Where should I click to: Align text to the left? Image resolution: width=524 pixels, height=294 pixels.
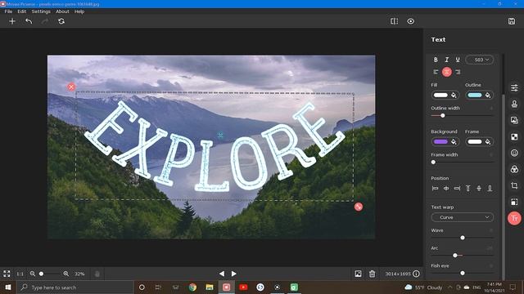point(436,72)
